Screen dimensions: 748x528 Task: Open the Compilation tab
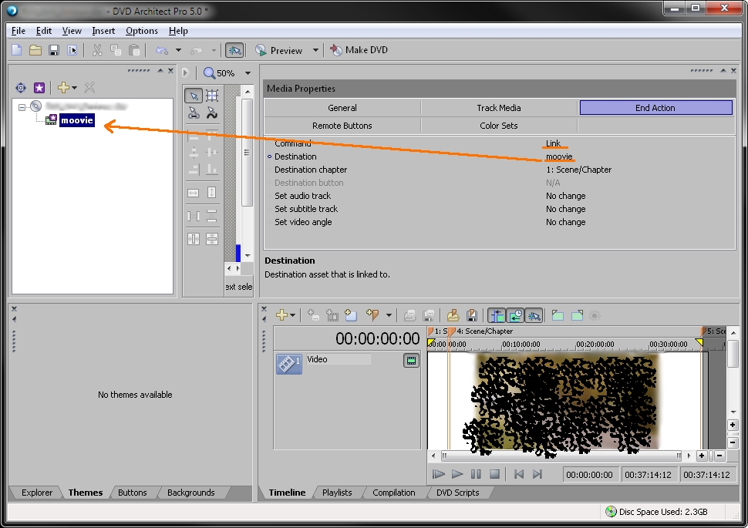pyautogui.click(x=393, y=493)
